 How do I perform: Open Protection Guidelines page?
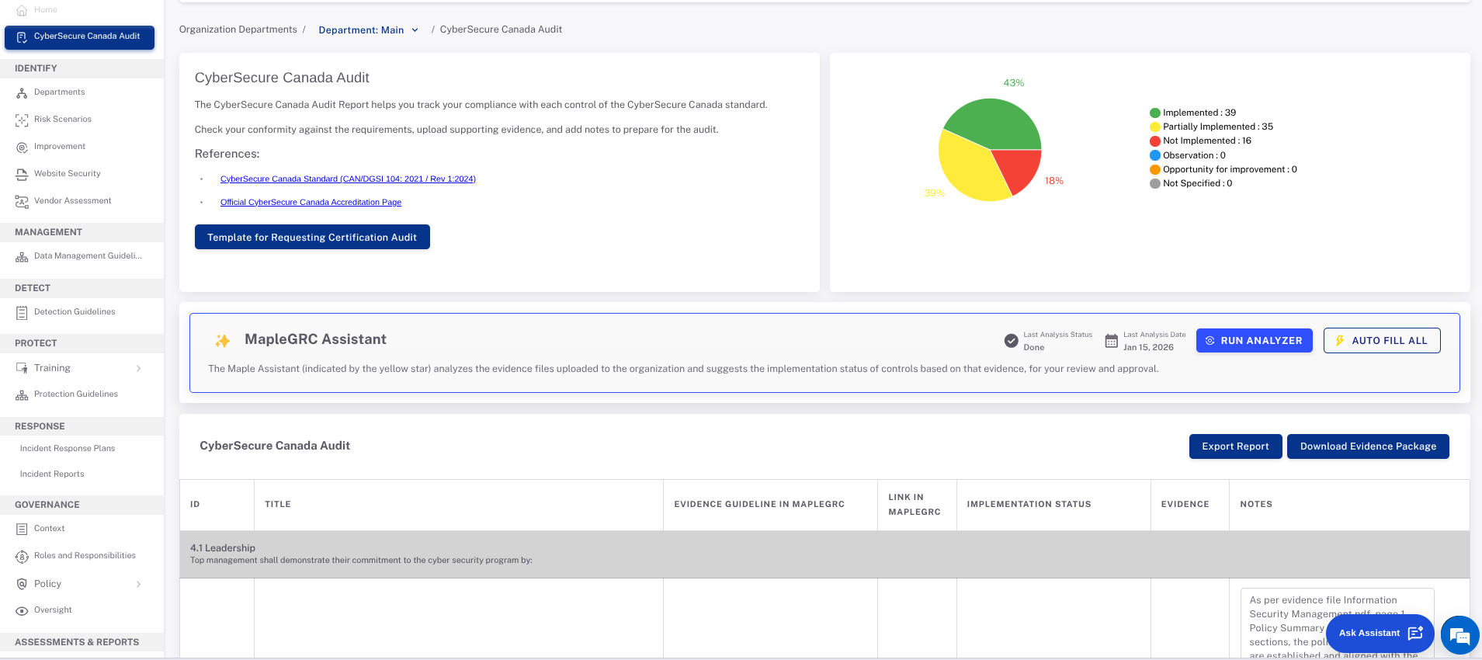[x=76, y=394]
